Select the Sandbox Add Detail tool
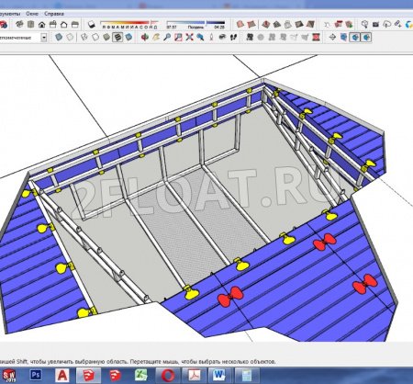This screenshot has height=384, width=413. click(299, 24)
